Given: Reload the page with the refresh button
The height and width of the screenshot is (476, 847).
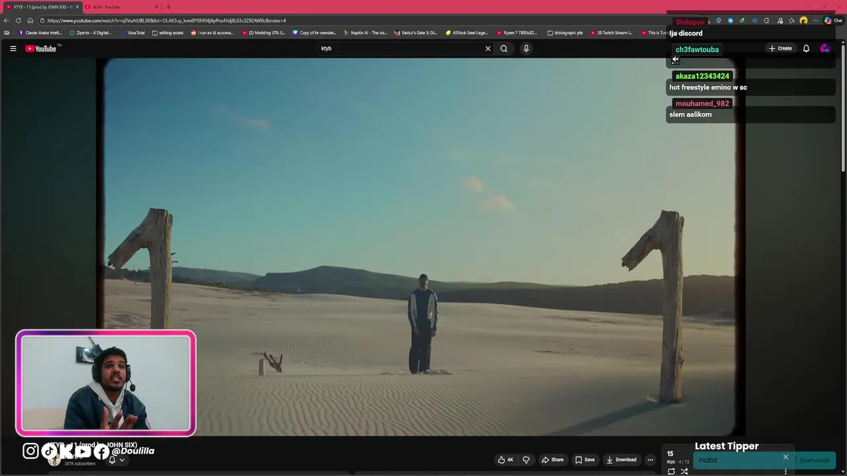Looking at the screenshot, I should (19, 20).
